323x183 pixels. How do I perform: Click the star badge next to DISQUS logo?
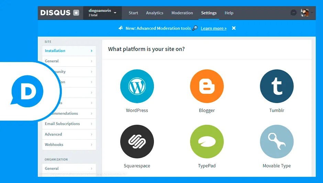(x=76, y=13)
